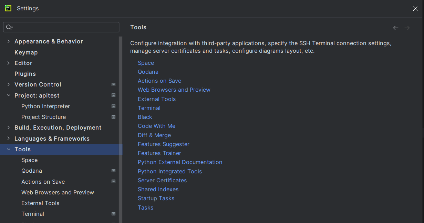This screenshot has height=223, width=424.
Task: Click project-level icon beside Project Structure
Action: pos(113,117)
